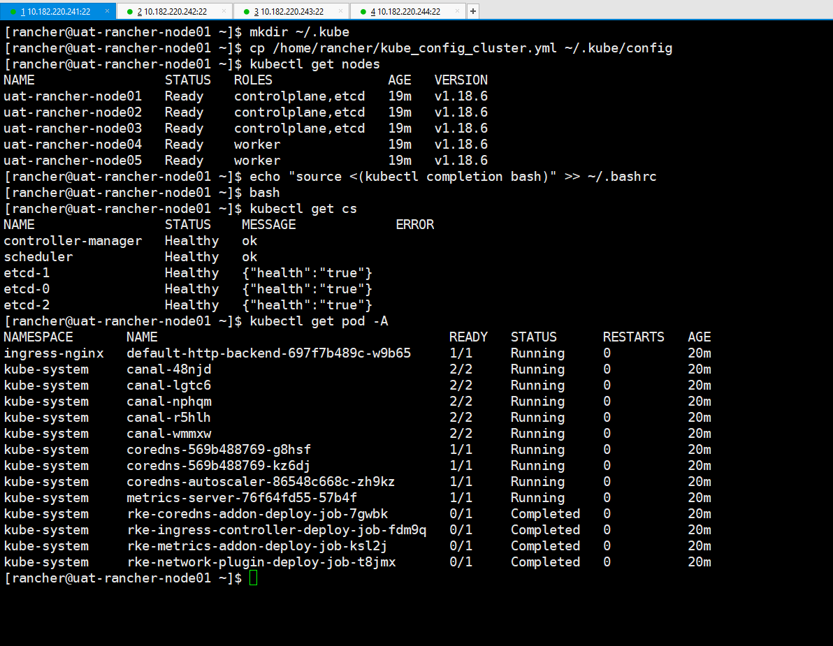Screen dimensions: 833x646
Task: Click the ROLES column header
Action: point(253,80)
